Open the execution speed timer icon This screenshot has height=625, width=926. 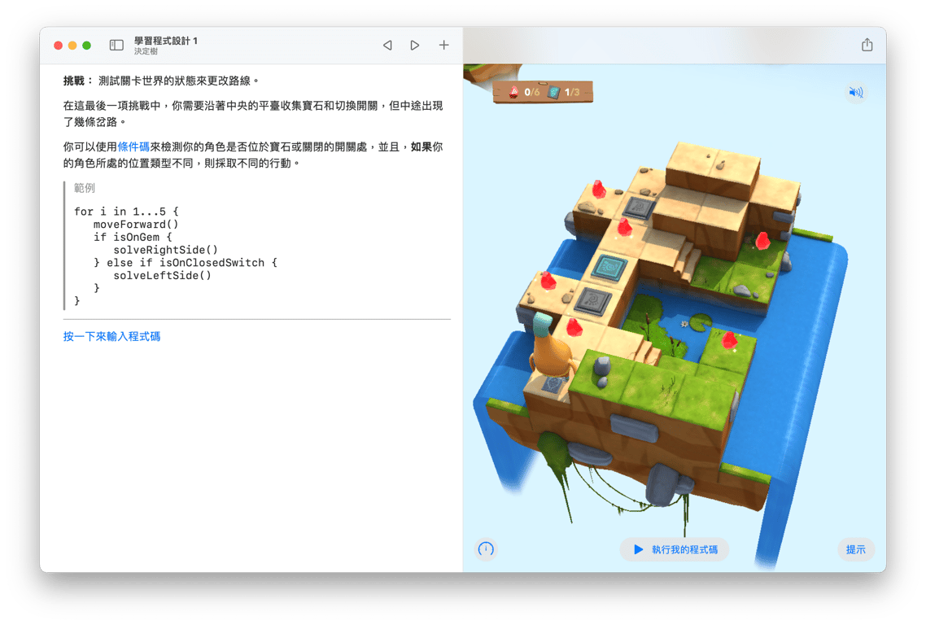pos(486,549)
